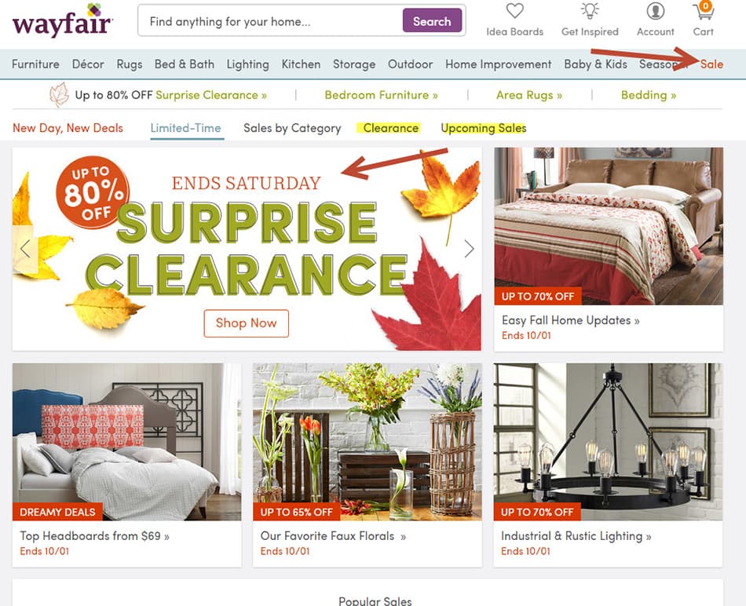Open the Furniture menu
This screenshot has height=606, width=746.
click(35, 64)
